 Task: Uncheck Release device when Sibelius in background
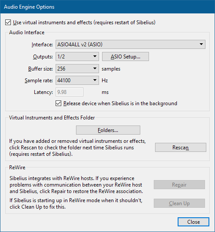[x=58, y=103]
